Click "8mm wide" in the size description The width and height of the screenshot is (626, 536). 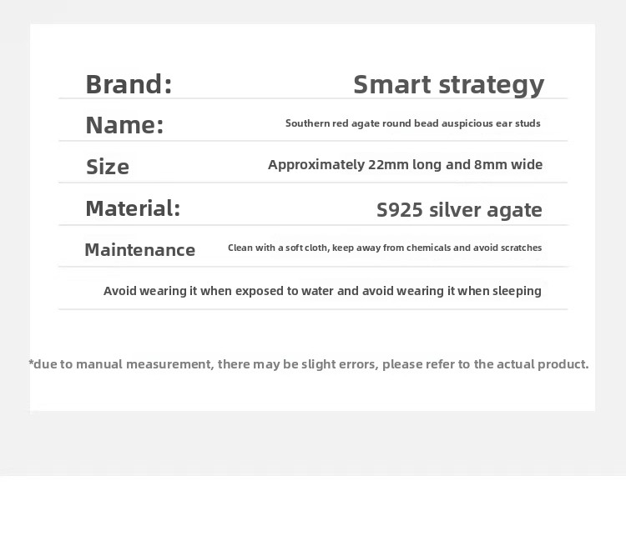point(508,164)
